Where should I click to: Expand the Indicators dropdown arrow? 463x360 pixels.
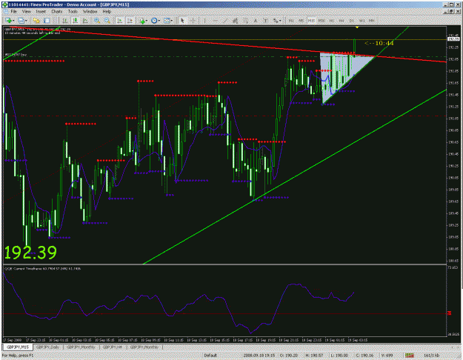point(147,21)
